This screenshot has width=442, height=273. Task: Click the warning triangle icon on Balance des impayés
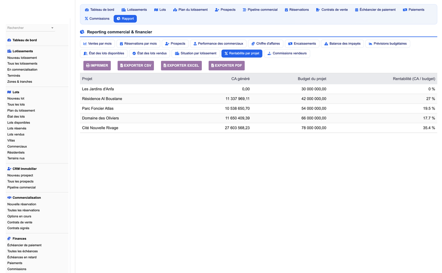point(326,44)
